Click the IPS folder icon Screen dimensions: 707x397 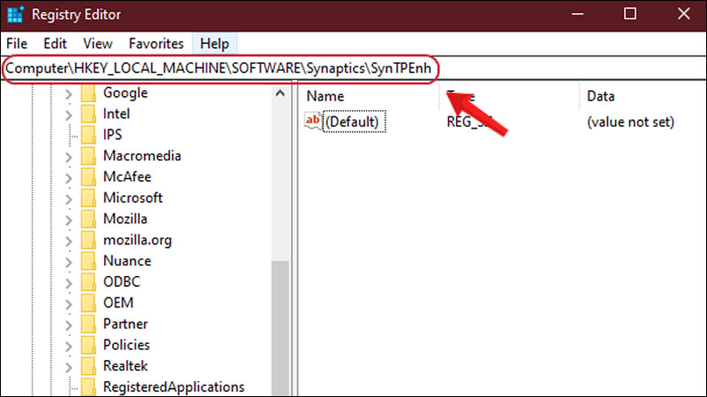(x=88, y=135)
